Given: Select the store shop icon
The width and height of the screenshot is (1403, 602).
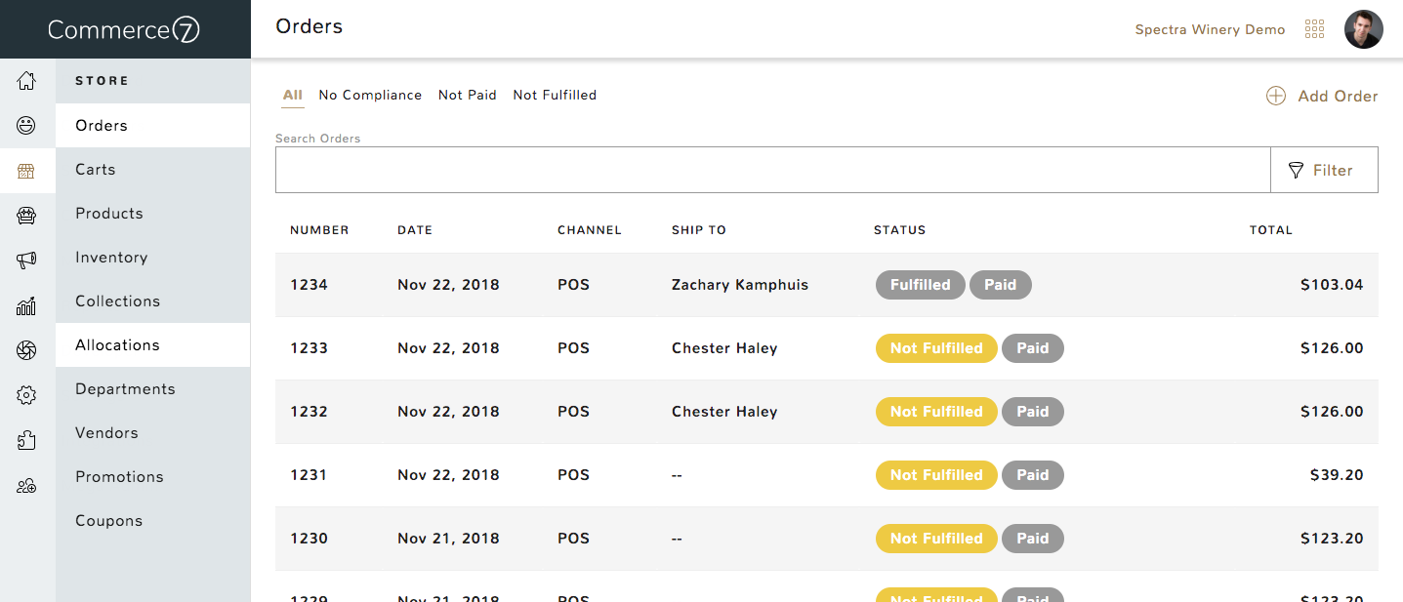Looking at the screenshot, I should coord(26,172).
